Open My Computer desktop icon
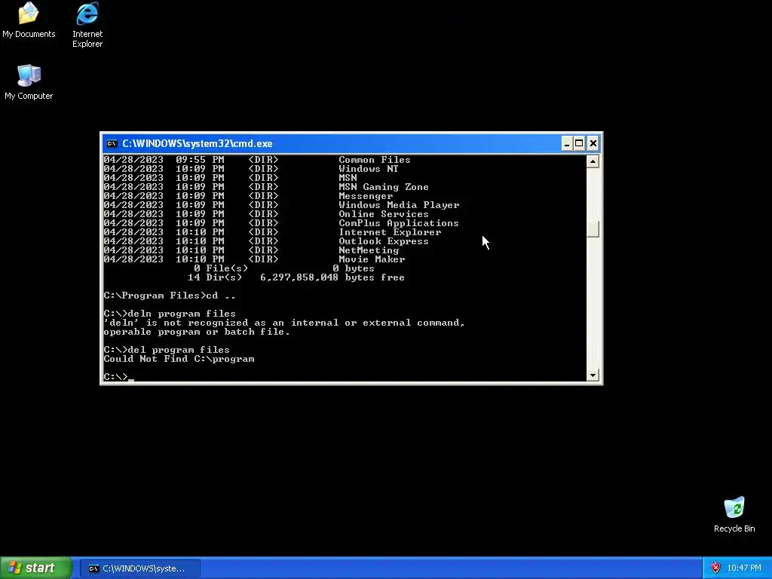772x579 pixels. click(29, 81)
